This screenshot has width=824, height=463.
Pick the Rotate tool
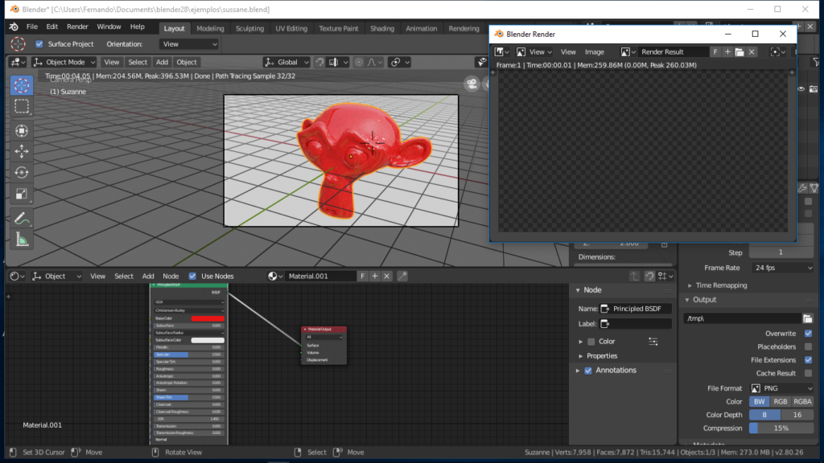[x=22, y=172]
